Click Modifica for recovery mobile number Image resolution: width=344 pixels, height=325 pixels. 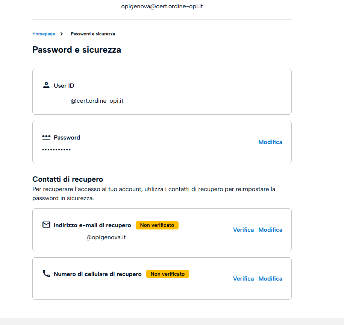(x=270, y=278)
